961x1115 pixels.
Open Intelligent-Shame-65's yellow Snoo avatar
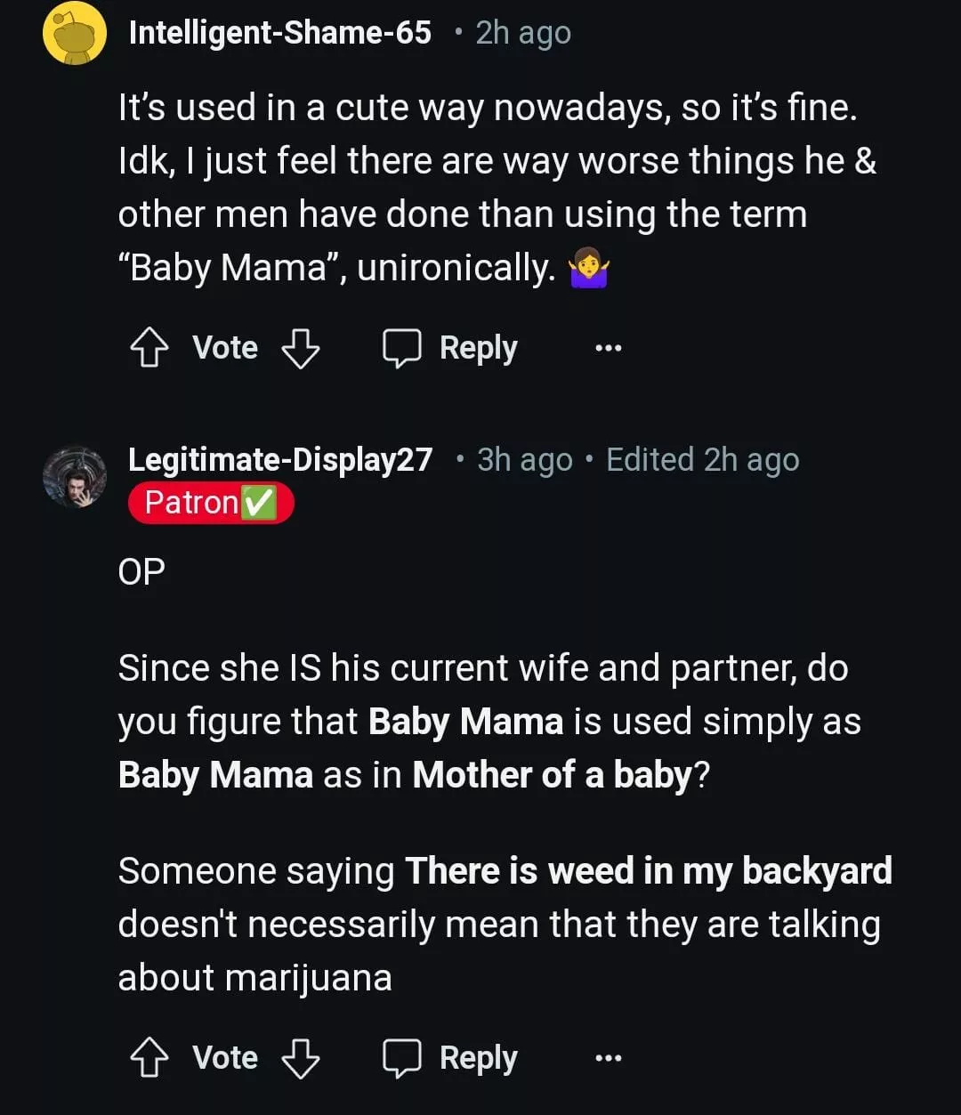tap(75, 33)
